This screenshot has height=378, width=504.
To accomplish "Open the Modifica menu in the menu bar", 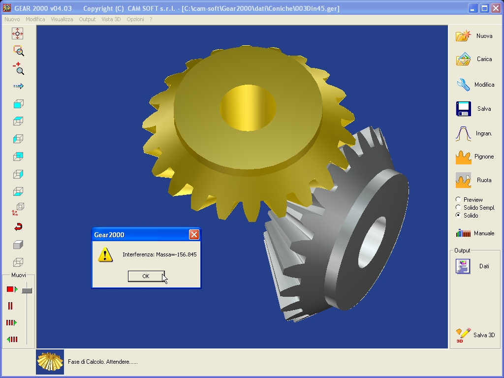I will coord(35,19).
